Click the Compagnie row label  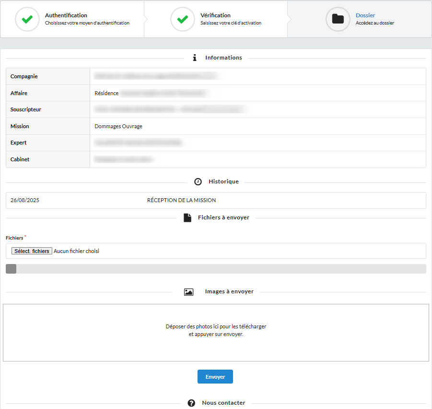[x=24, y=76]
